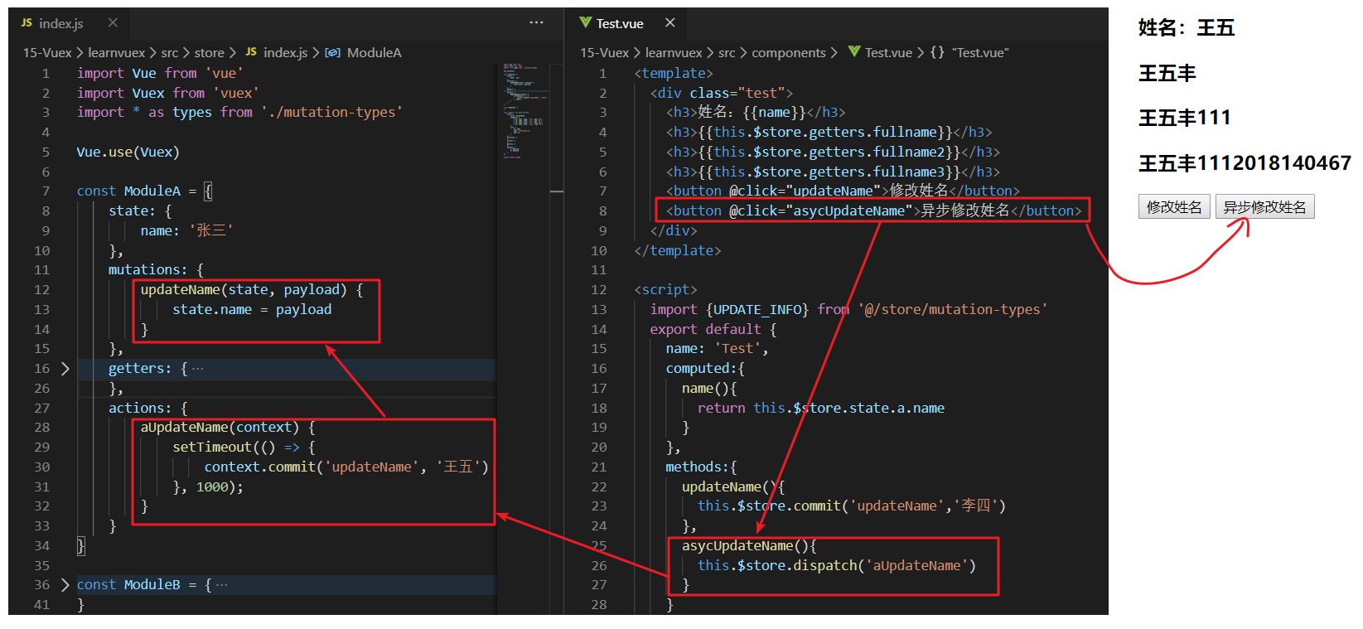Switch to the index.js tab
1363x629 pixels.
click(x=60, y=23)
